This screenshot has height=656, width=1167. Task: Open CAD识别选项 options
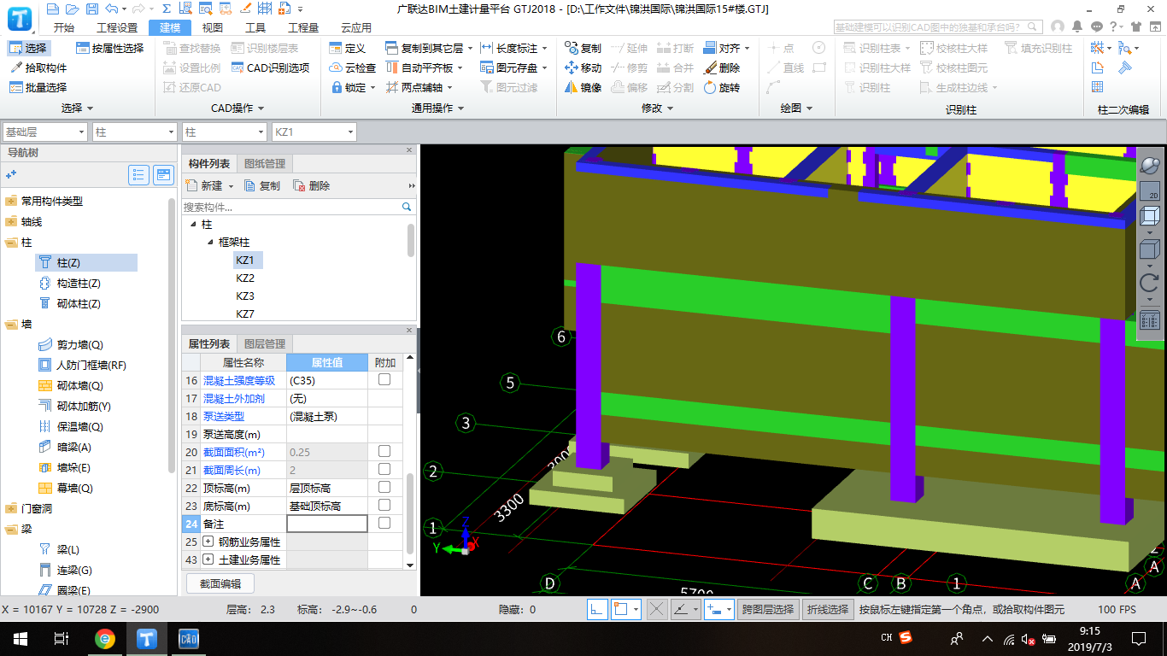point(270,67)
